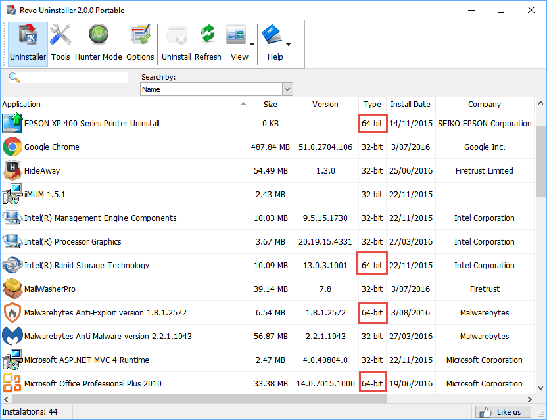Click the Revo Uninstaller title bar icon
547x420 pixels.
pyautogui.click(x=11, y=10)
